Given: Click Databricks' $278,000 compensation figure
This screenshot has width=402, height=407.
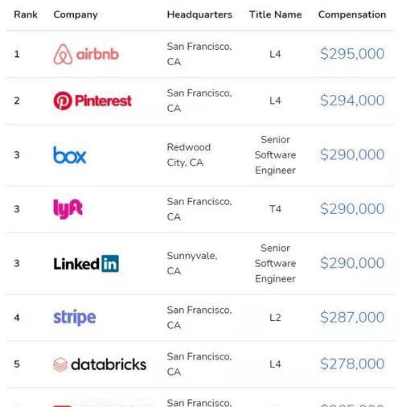Looking at the screenshot, I should tap(352, 364).
